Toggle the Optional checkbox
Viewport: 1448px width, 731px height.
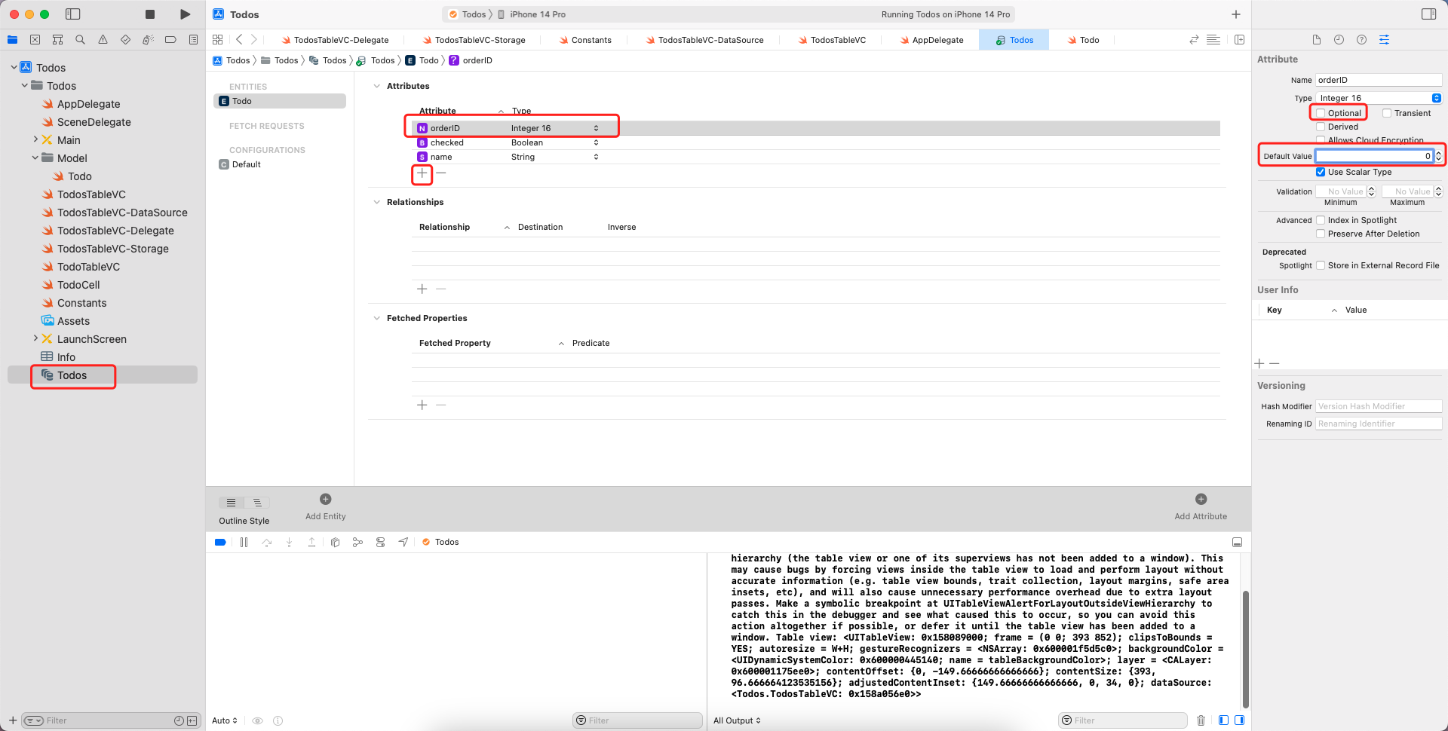(x=1321, y=113)
